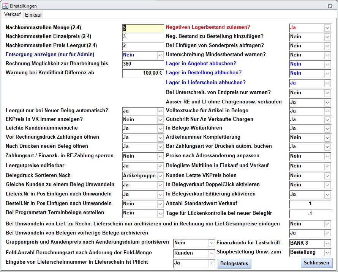Click Rechnung Möglichkeit zur Bearbeitung field
Viewport: 338px width, 272px height.
[143, 64]
